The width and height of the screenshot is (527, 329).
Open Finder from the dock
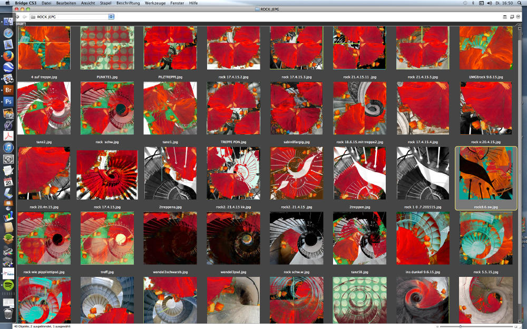click(8, 22)
